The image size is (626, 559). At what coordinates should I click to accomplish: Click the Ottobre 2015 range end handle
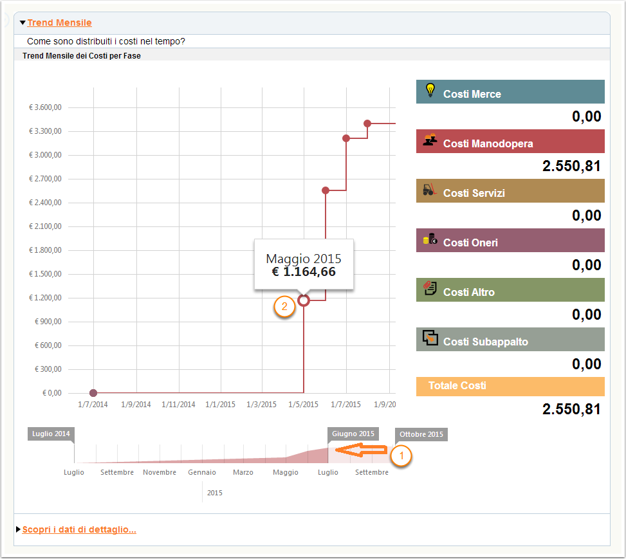click(x=421, y=434)
